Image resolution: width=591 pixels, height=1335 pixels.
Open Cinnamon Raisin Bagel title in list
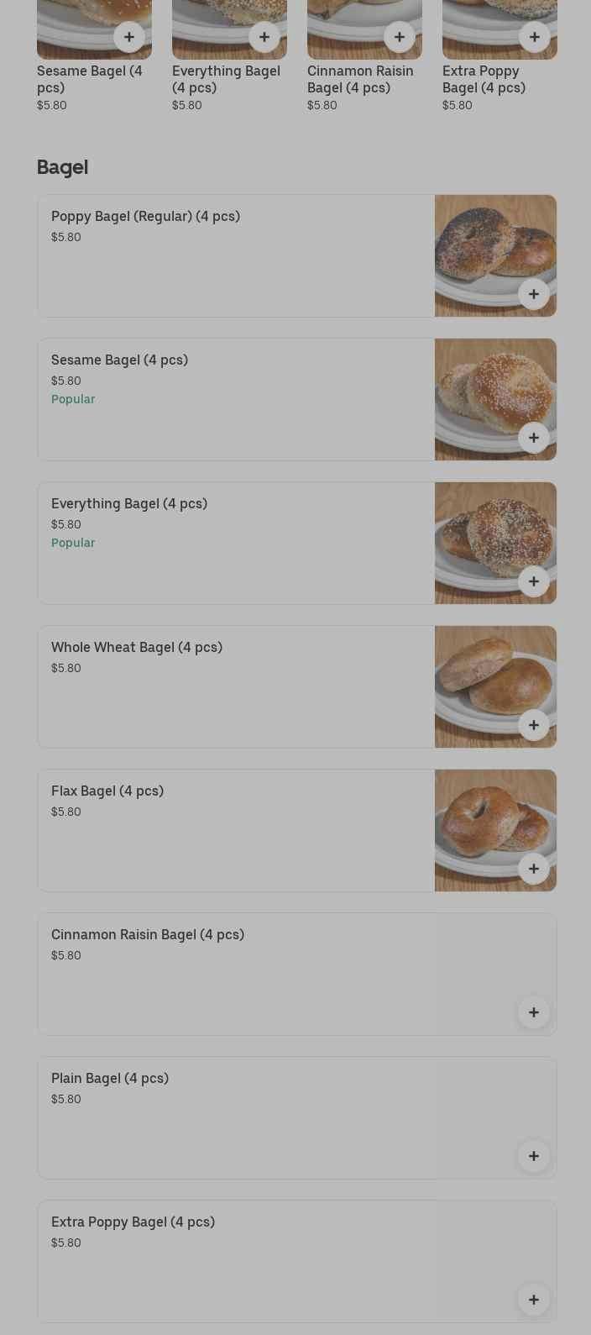pyautogui.click(x=148, y=935)
